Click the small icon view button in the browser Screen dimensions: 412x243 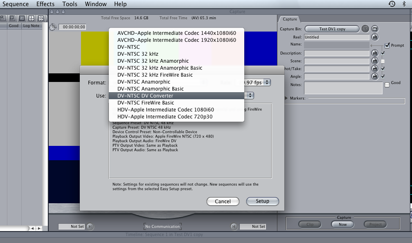3,18
